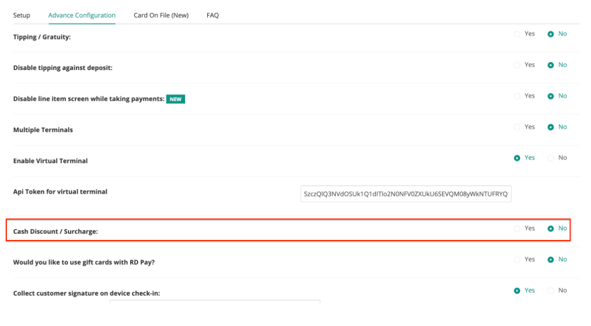The width and height of the screenshot is (591, 326).
Task: Choose No for Enable Virtual Terminal
Action: (550, 158)
